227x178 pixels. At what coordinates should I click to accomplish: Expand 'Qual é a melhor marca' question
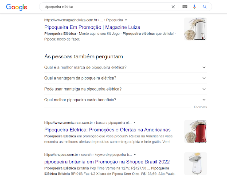click(125, 68)
